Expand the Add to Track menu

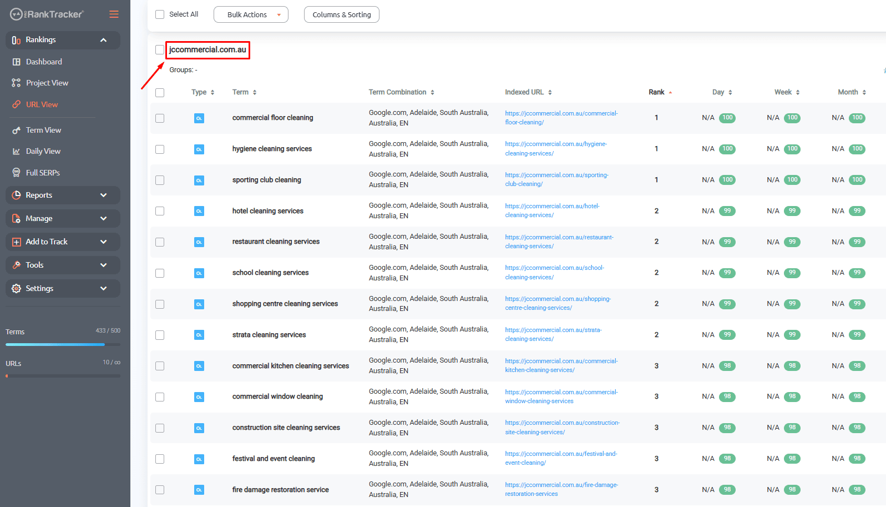63,242
